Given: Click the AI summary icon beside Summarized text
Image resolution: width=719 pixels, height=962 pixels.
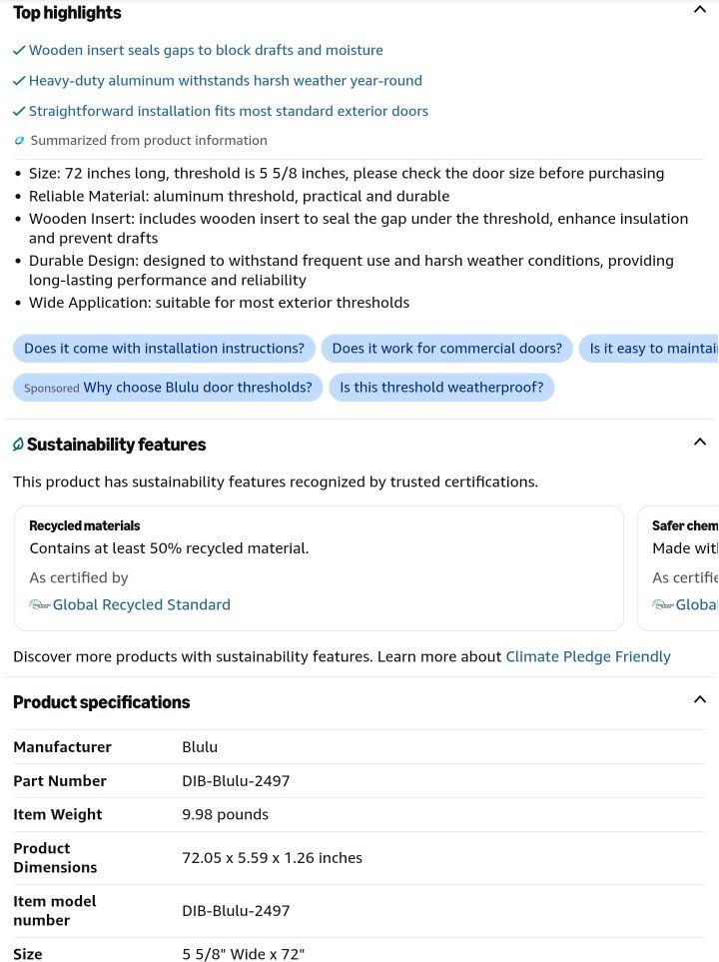Looking at the screenshot, I should 19,141.
